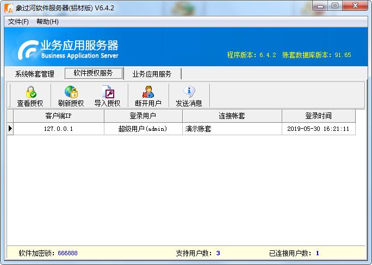Select the 软件授权服务 tab
The width and height of the screenshot is (372, 265).
[x=94, y=73]
